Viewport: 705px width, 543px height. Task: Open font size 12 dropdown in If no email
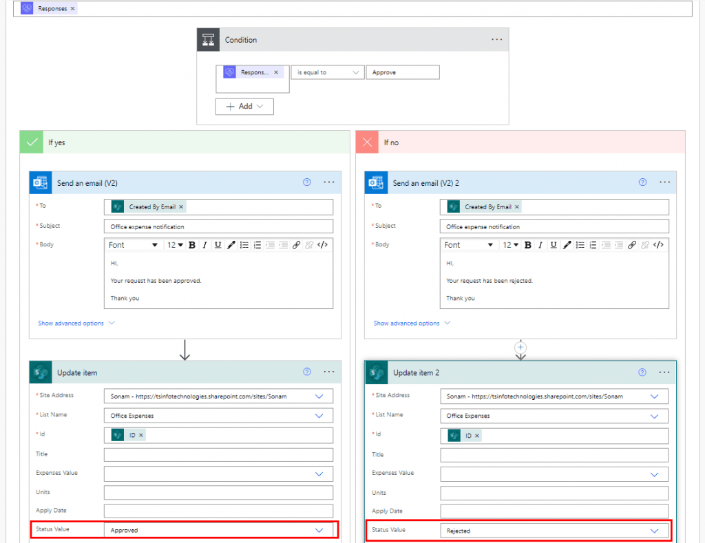click(511, 245)
